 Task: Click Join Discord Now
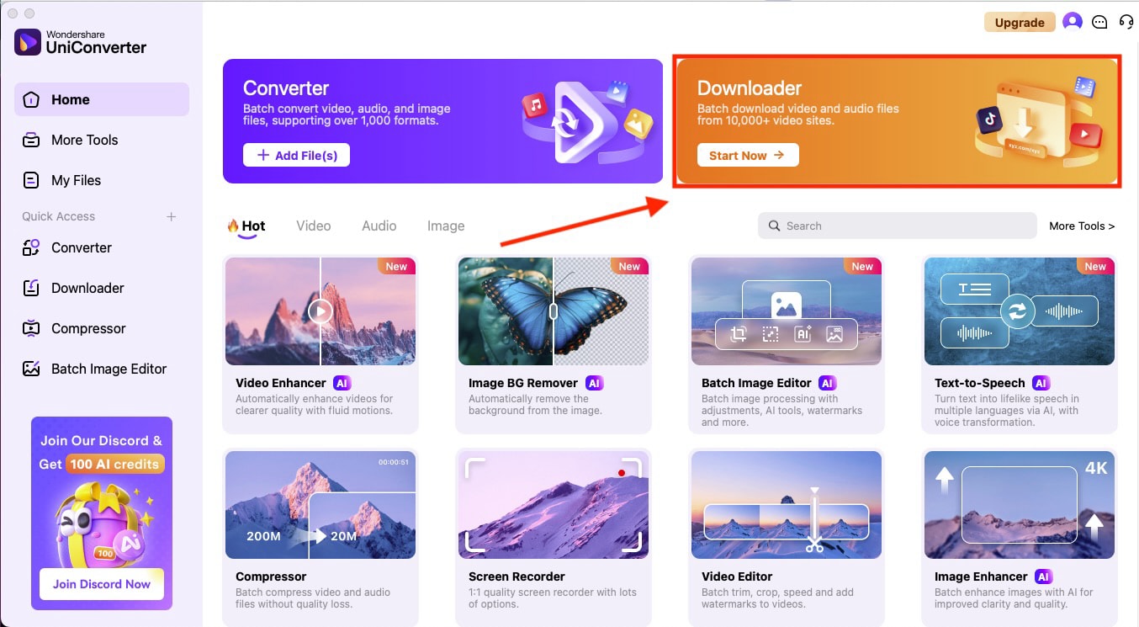point(101,584)
